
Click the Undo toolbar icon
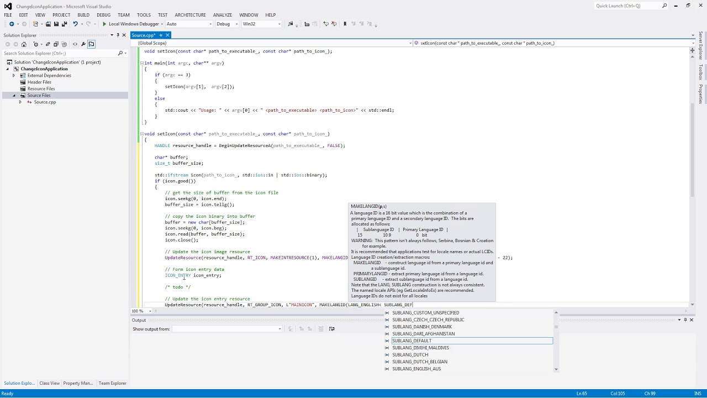click(75, 24)
